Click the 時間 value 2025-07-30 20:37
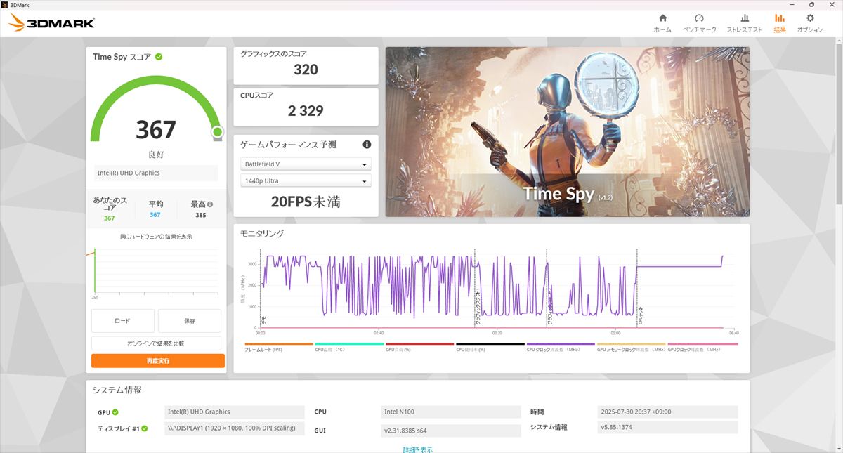Screen dimensions: 843x453 667,412
